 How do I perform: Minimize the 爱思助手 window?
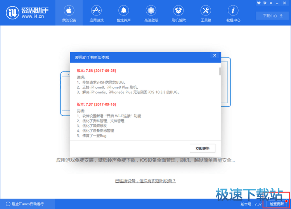277,3
